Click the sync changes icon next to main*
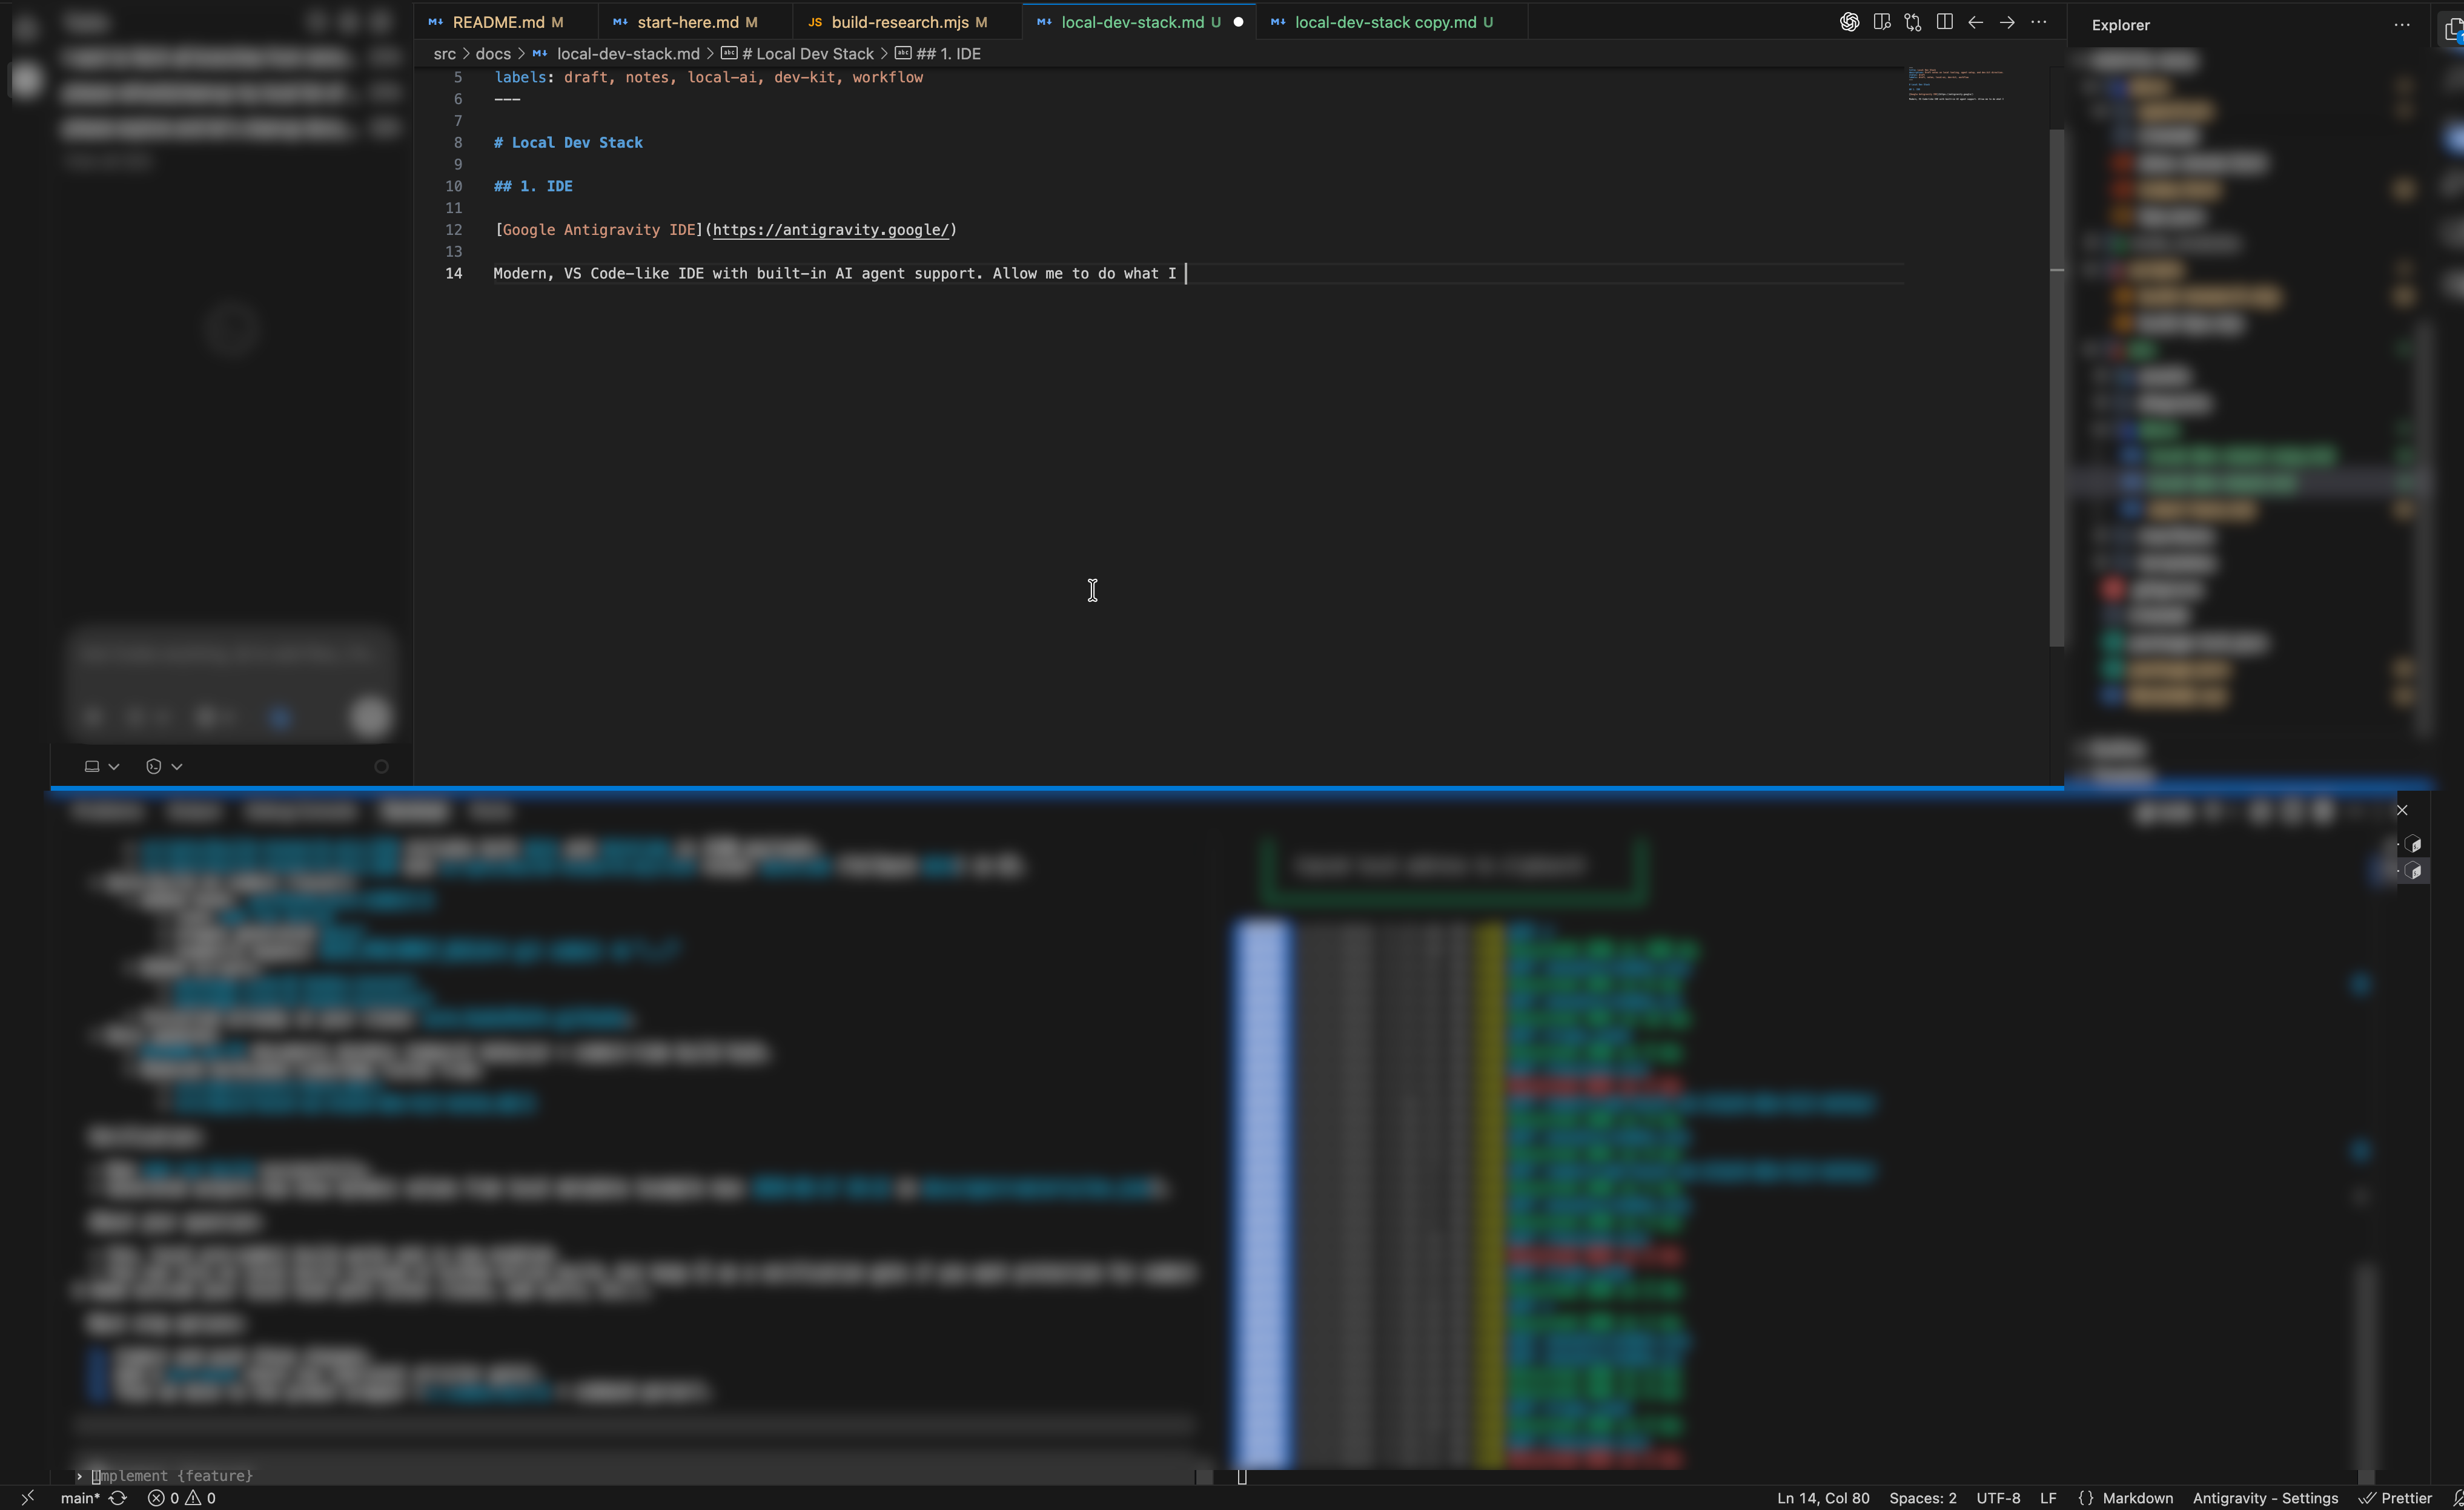Image resolution: width=2464 pixels, height=1510 pixels. pos(118,1498)
